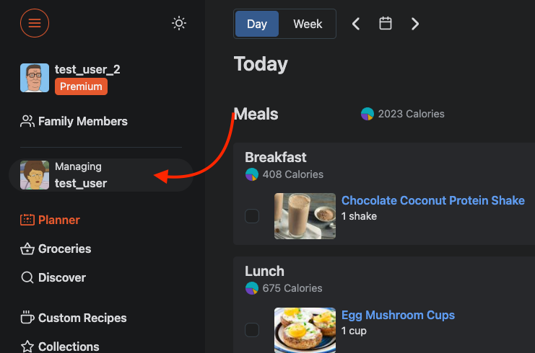The image size is (535, 353).
Task: Go to previous day arrow
Action: coord(356,24)
